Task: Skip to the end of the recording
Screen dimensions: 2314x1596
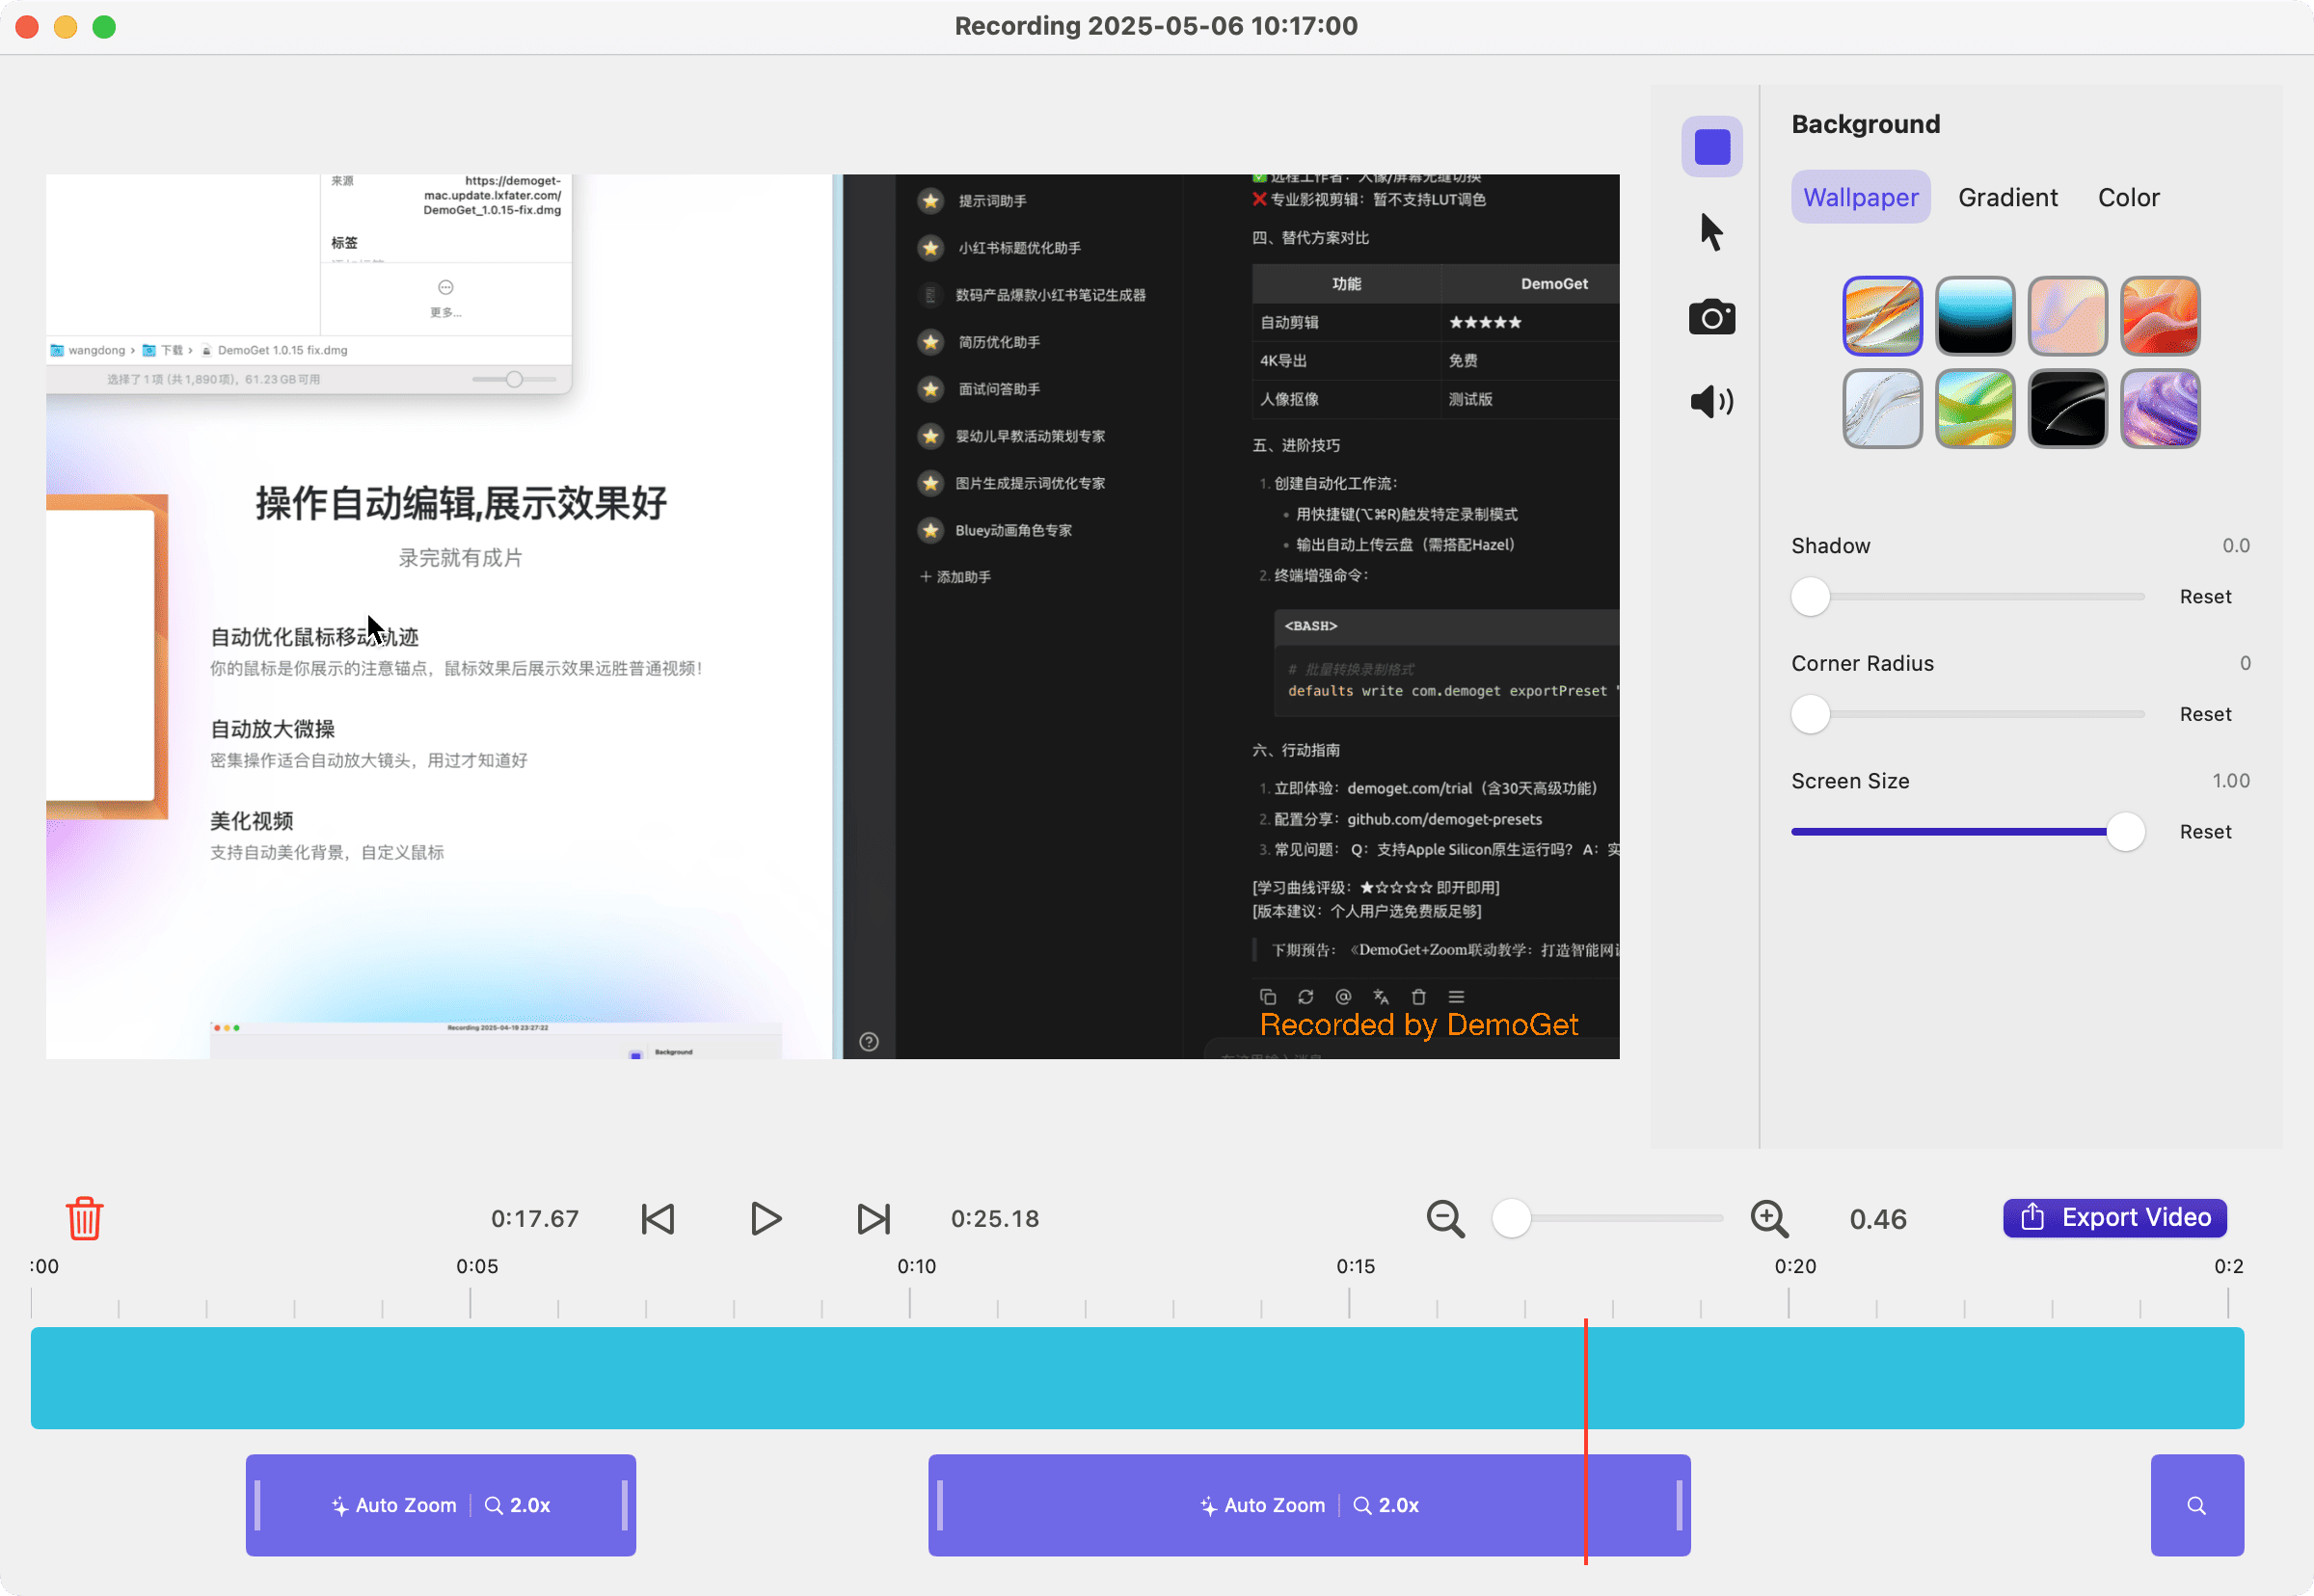Action: click(x=874, y=1218)
